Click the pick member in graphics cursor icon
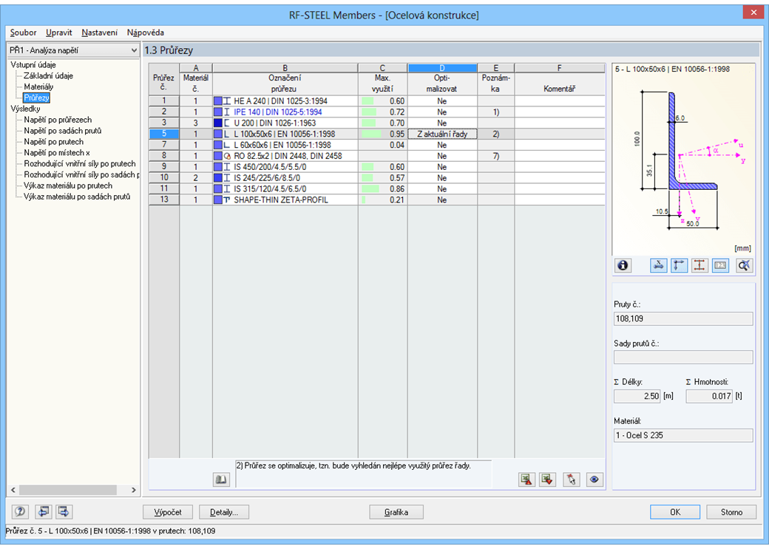This screenshot has width=769, height=549. (572, 480)
